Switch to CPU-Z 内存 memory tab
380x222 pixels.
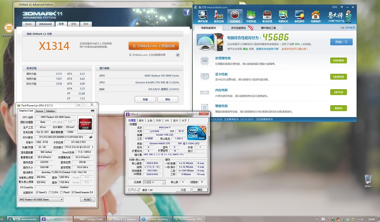[x=159, y=120]
